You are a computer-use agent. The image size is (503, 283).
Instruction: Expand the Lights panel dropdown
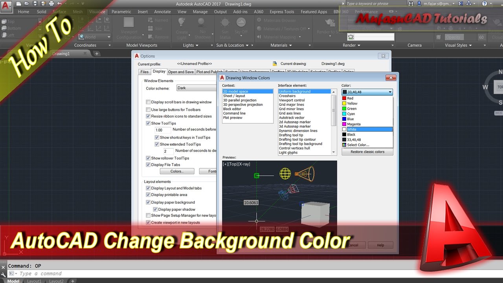[x=191, y=45]
